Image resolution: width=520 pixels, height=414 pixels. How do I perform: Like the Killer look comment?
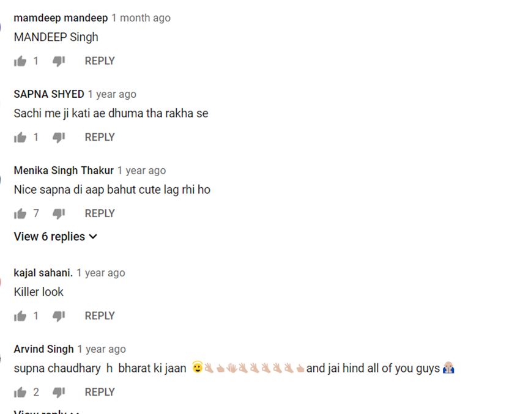(x=20, y=316)
